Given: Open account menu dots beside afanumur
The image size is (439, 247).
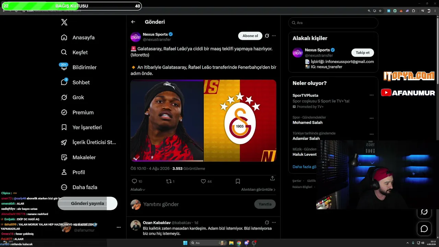Looking at the screenshot, I should 119,227.
